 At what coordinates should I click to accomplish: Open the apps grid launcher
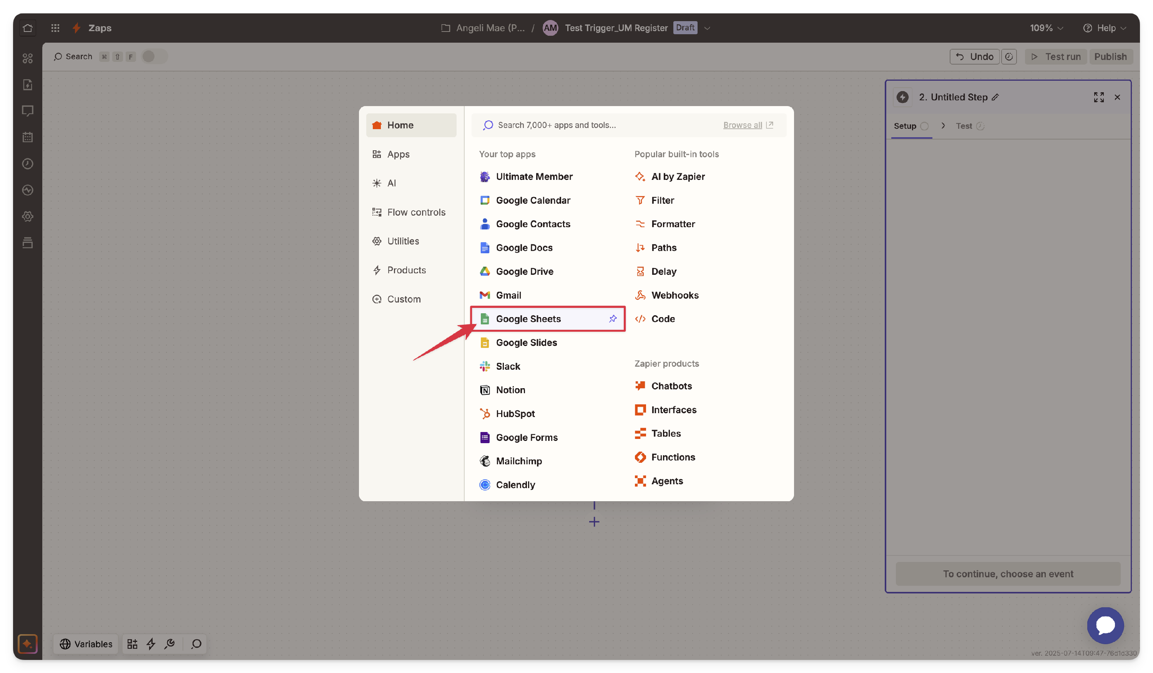pyautogui.click(x=55, y=28)
